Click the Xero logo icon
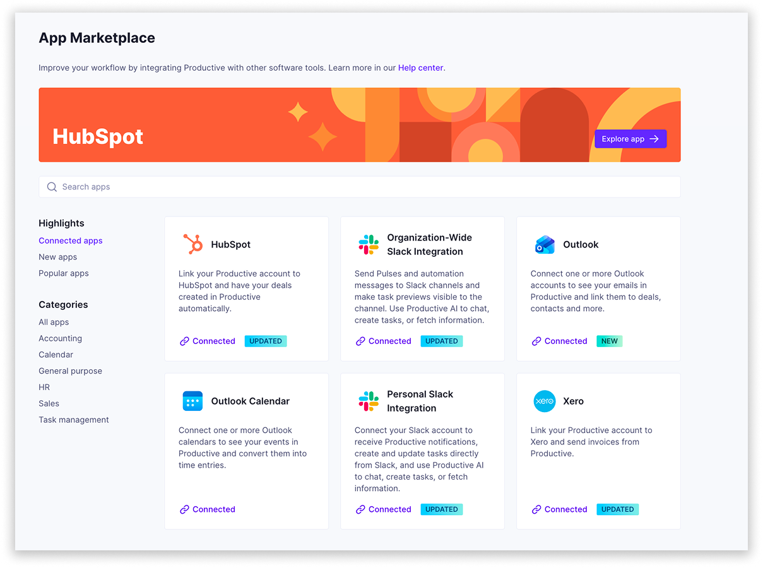This screenshot has height=568, width=763. (545, 401)
